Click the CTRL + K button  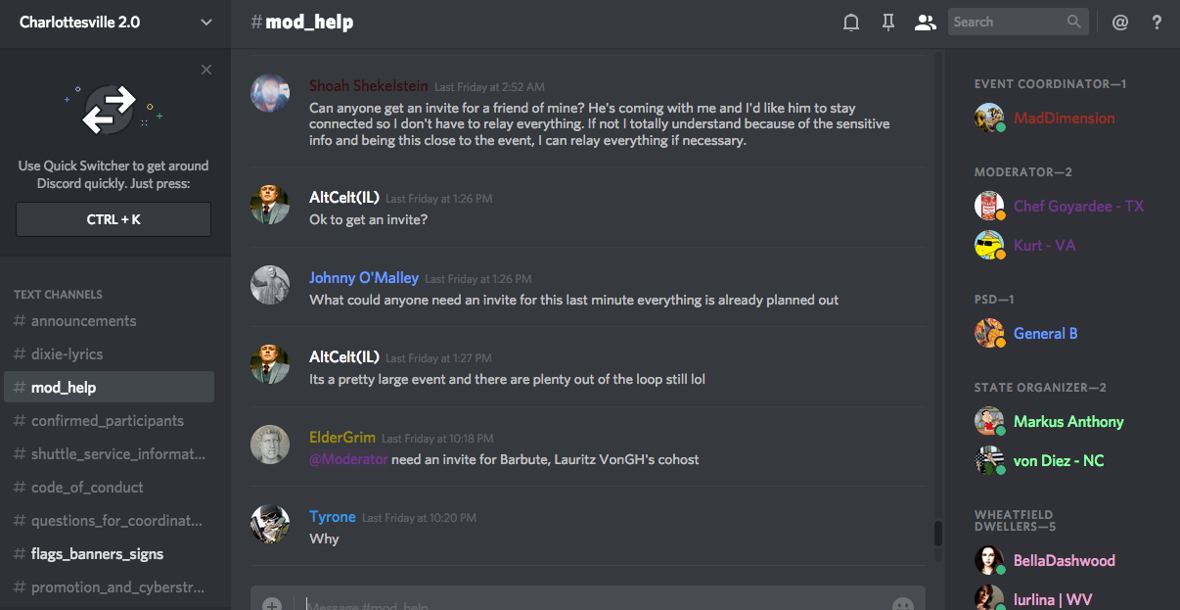113,219
